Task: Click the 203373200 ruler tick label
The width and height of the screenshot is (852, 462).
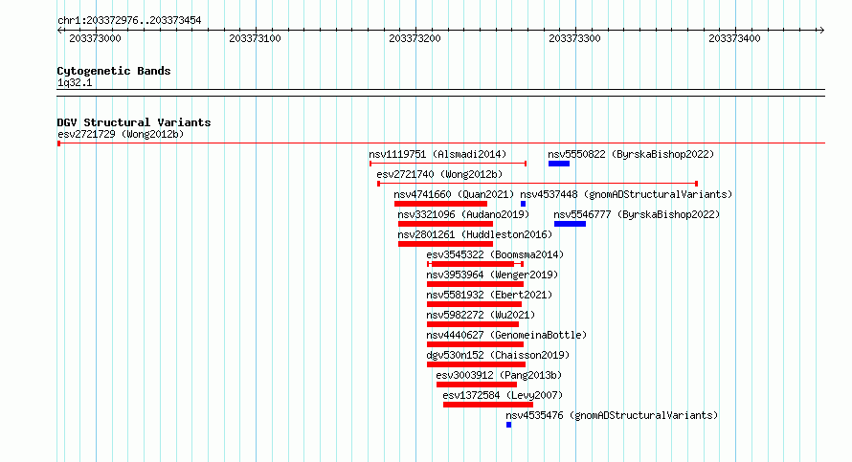Action: point(415,38)
